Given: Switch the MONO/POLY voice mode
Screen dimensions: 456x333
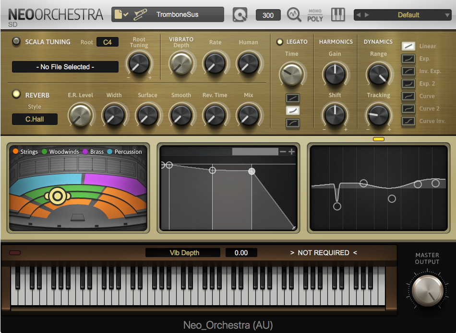Looking at the screenshot, I should click(315, 15).
